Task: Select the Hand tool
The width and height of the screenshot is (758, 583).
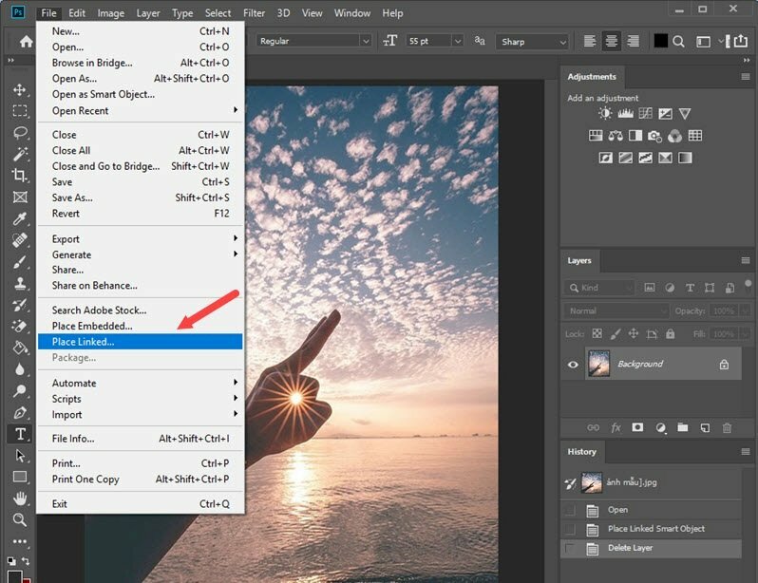Action: [19, 498]
